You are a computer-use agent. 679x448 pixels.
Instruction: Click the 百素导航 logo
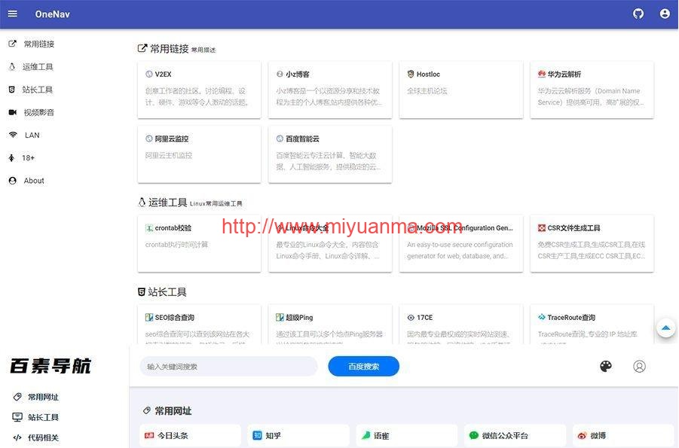tap(50, 366)
